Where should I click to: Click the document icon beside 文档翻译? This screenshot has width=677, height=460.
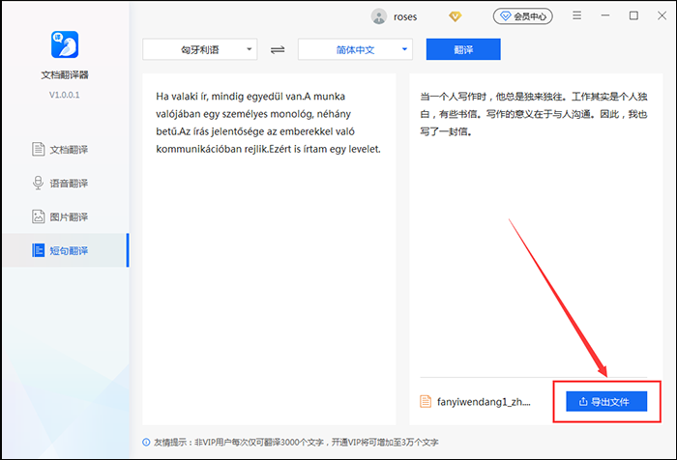coord(38,149)
